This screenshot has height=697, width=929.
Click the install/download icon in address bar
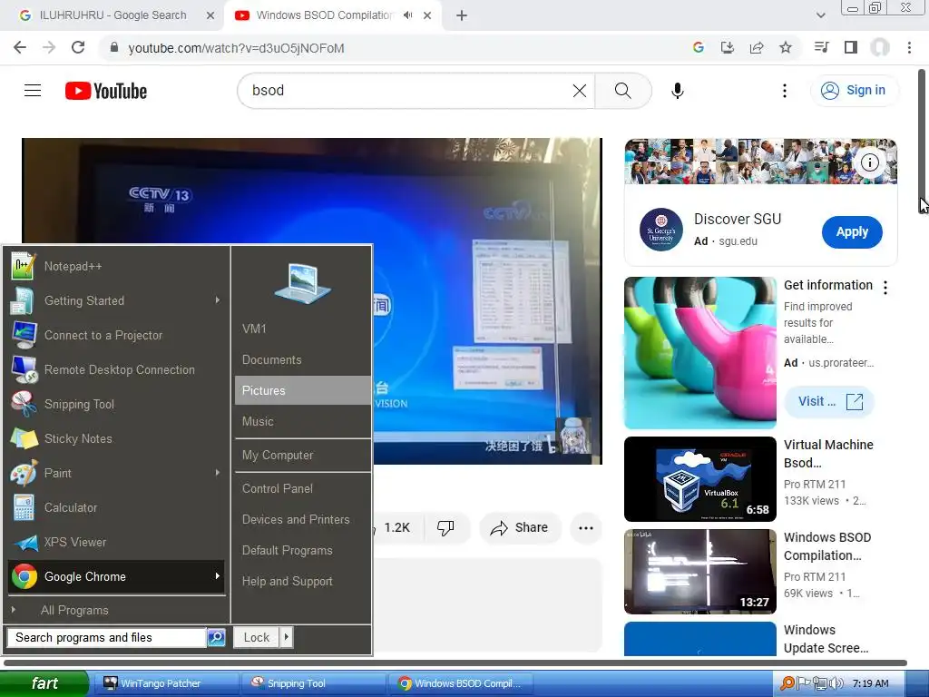click(x=727, y=47)
